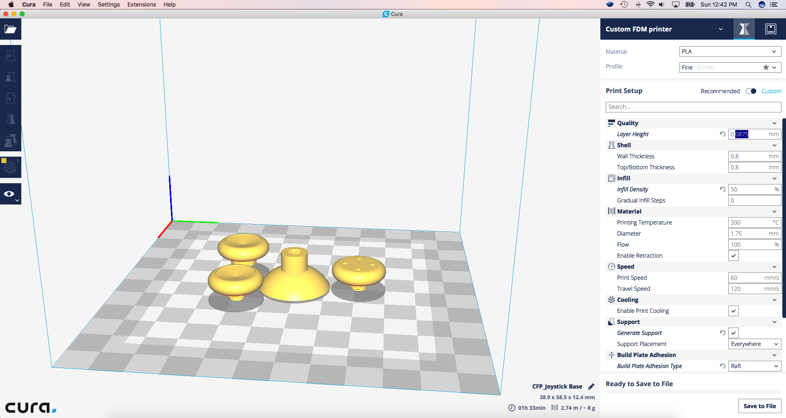786x418 pixels.
Task: Click the star icon in the Profile box
Action: coord(766,67)
